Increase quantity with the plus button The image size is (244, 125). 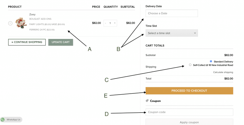(115, 23)
